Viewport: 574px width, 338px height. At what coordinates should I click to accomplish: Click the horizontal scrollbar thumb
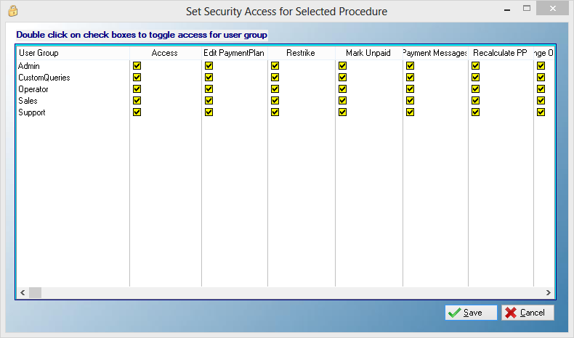tap(35, 292)
